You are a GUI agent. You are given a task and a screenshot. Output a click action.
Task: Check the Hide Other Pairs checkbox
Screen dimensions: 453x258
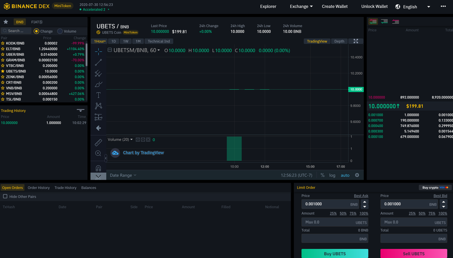pos(5,196)
